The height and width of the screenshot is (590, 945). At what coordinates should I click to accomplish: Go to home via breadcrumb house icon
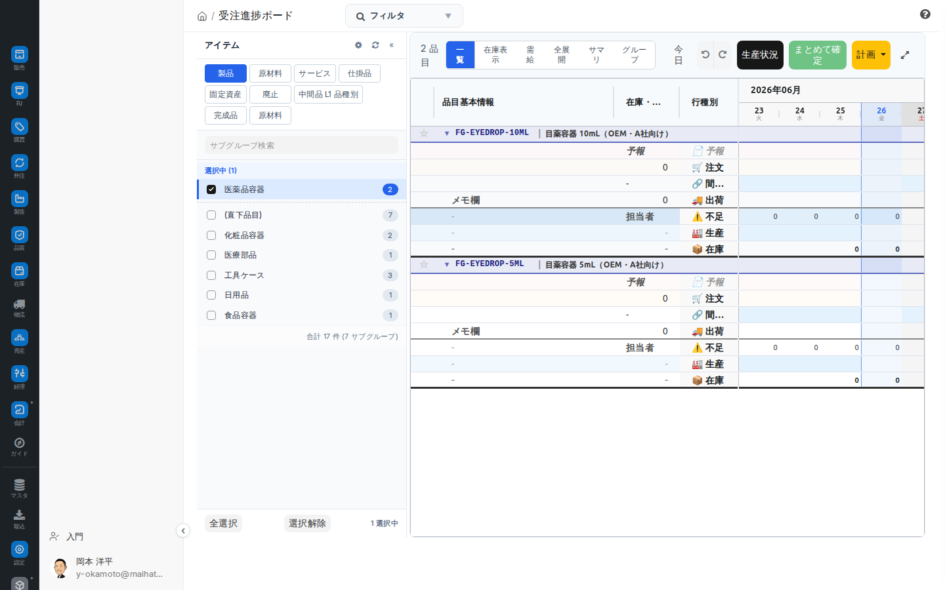tap(202, 16)
